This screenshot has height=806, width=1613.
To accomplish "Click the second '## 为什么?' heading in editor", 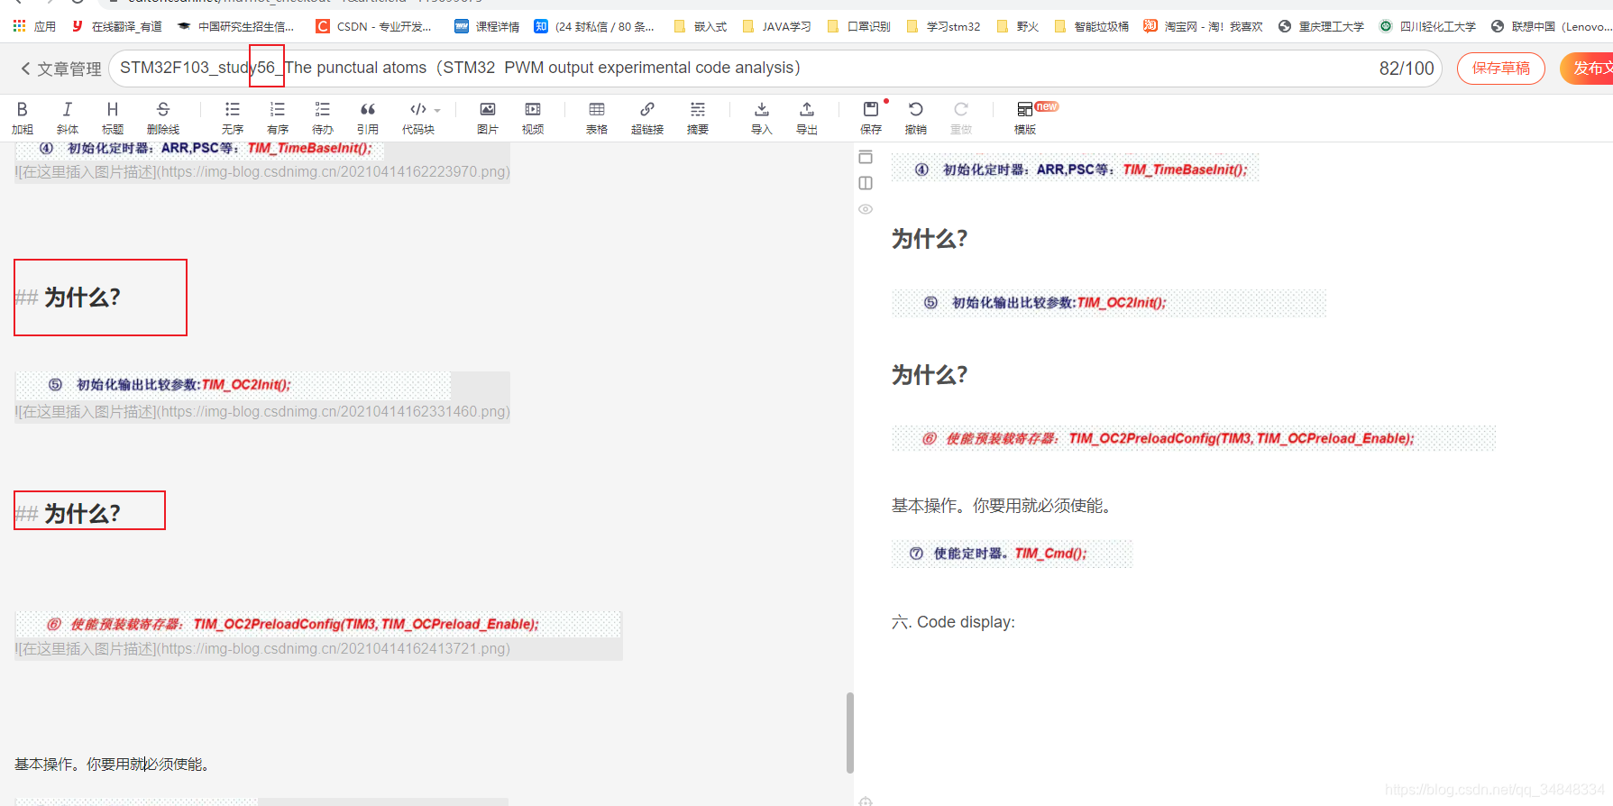I will coord(69,514).
